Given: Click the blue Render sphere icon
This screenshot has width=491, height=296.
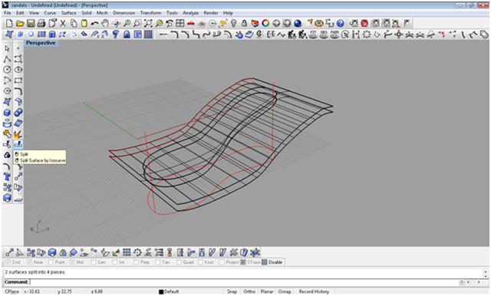Looking at the screenshot, I should [298, 23].
